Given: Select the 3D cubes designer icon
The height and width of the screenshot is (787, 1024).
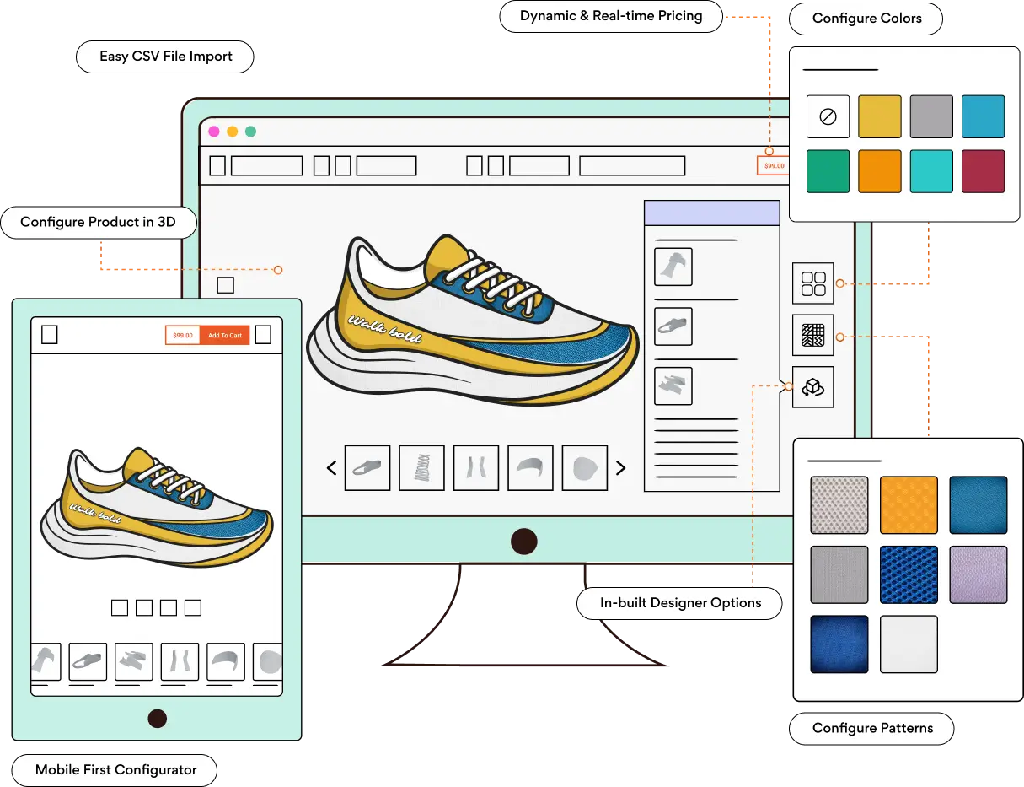Looking at the screenshot, I should point(812,387).
